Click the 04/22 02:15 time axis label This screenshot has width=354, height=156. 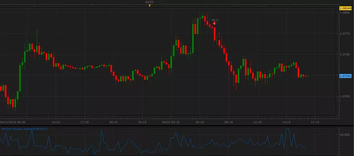pos(171,122)
